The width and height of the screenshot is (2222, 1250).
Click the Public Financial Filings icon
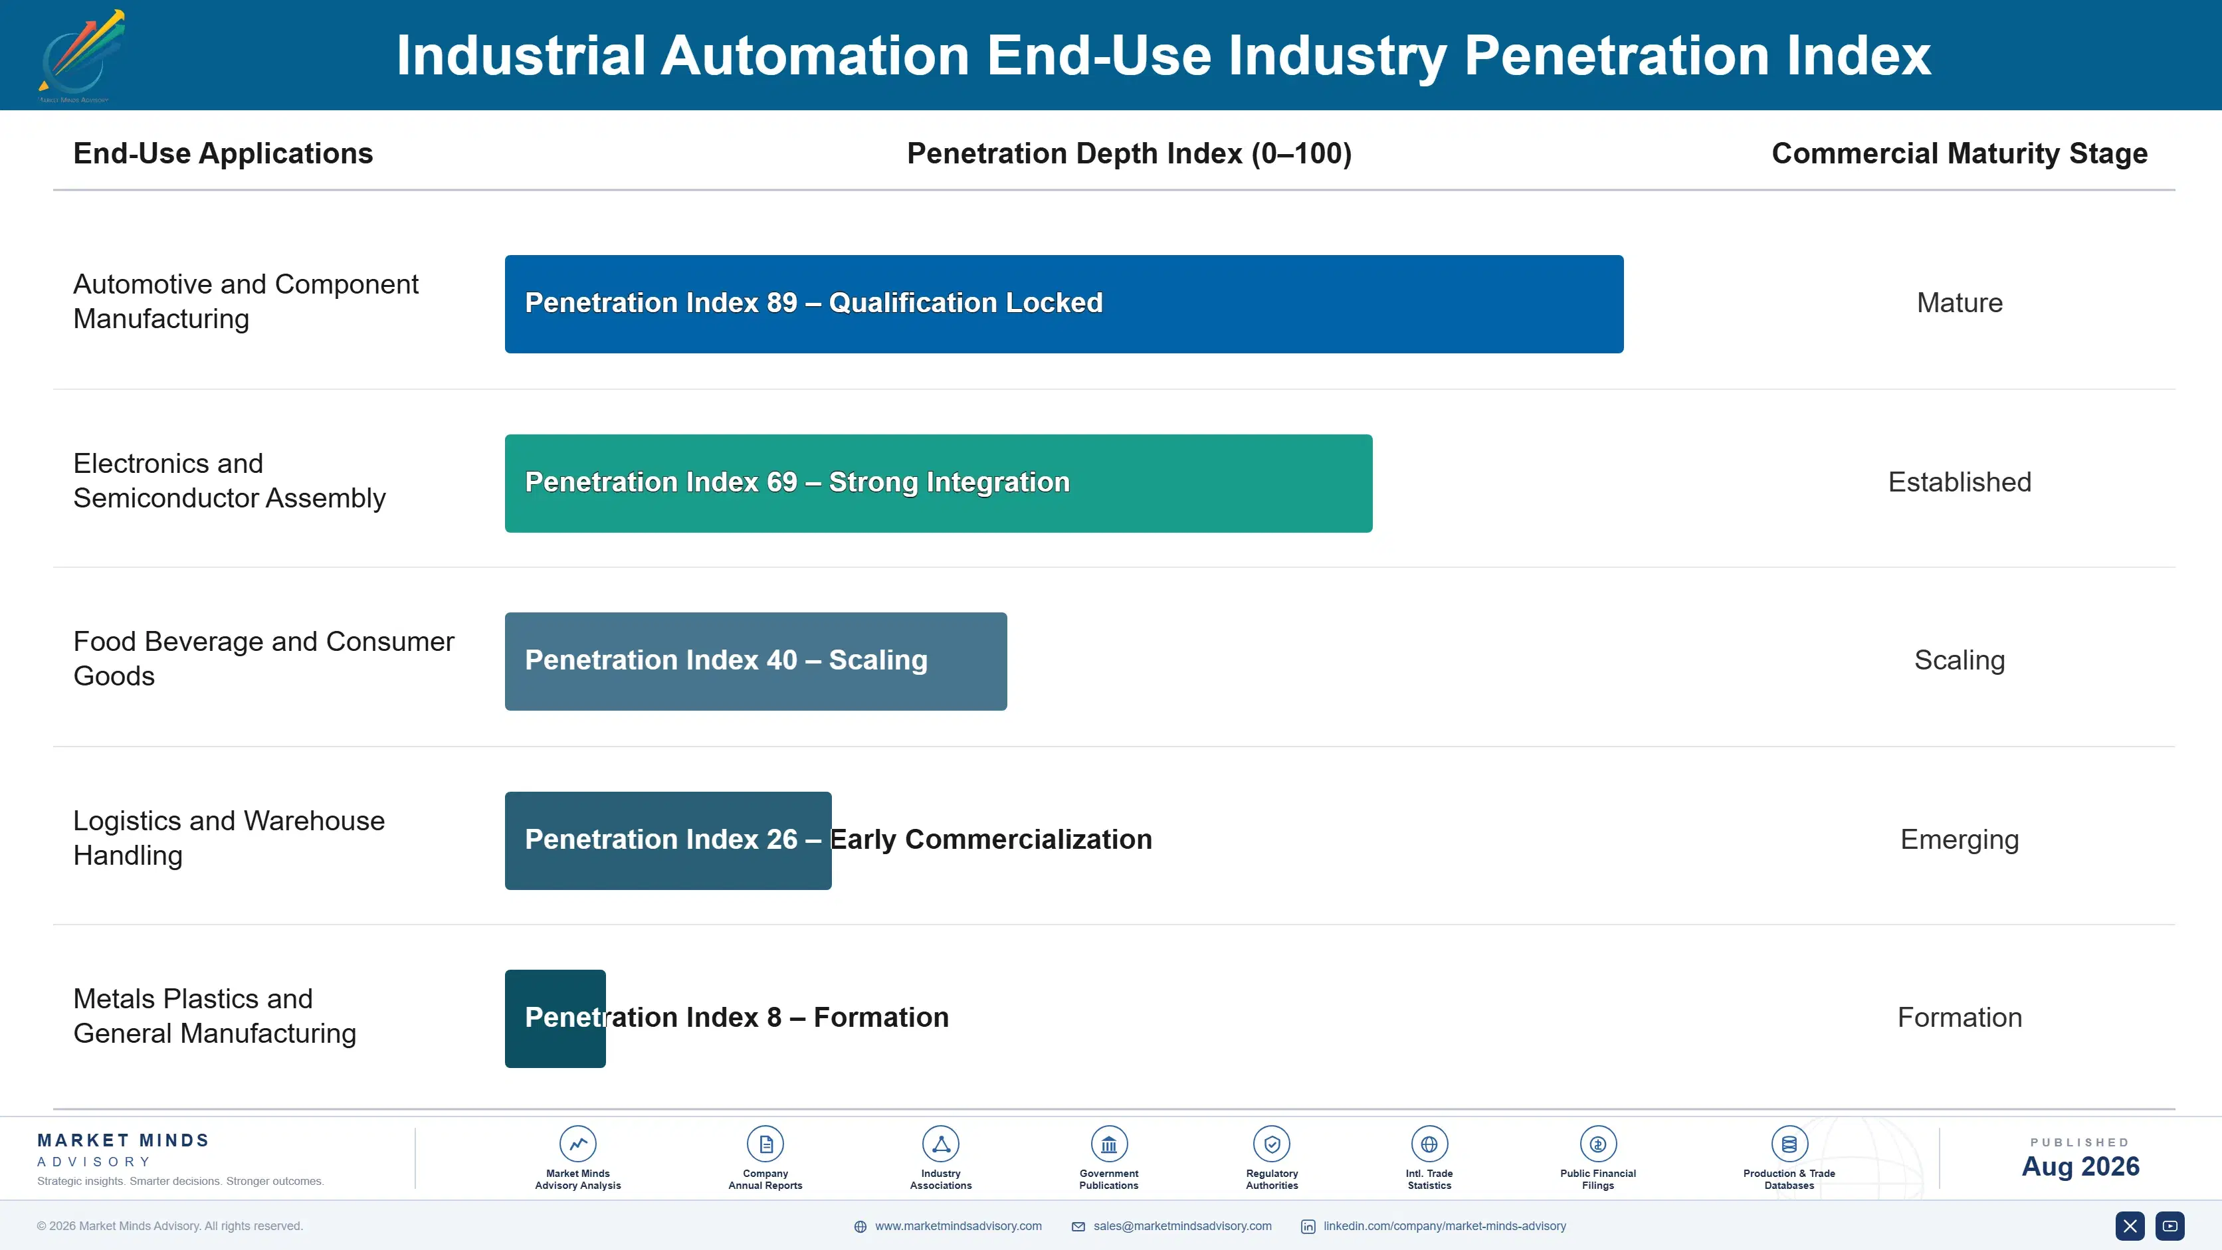[1597, 1144]
